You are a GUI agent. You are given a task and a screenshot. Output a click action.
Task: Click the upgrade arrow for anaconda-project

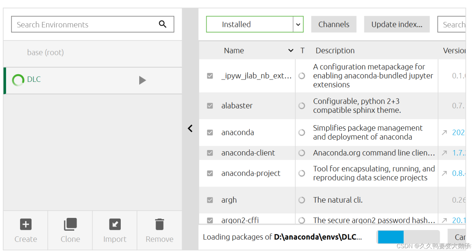(444, 173)
